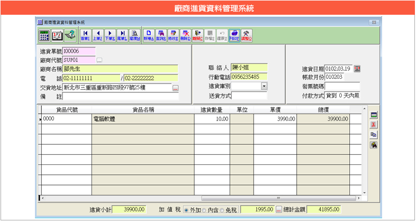Open the settings adjust (調整) tool
Screen dimensions: 416x222
click(247, 35)
